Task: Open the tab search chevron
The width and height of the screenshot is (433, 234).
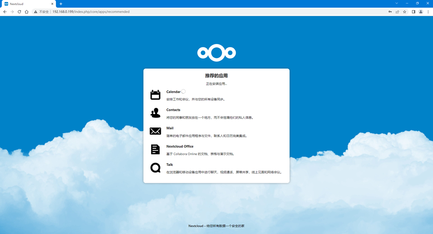Action: [397, 4]
